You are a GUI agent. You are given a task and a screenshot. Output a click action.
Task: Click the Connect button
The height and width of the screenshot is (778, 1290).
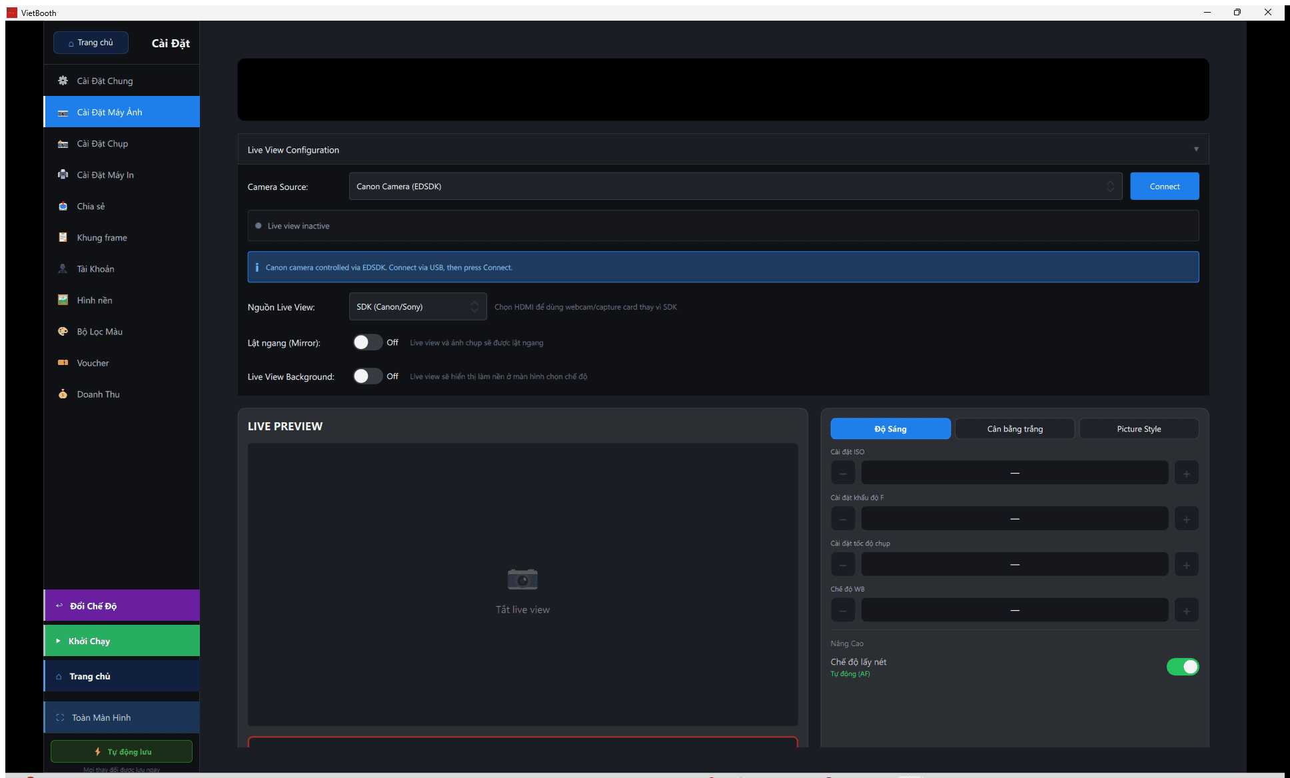pos(1165,187)
